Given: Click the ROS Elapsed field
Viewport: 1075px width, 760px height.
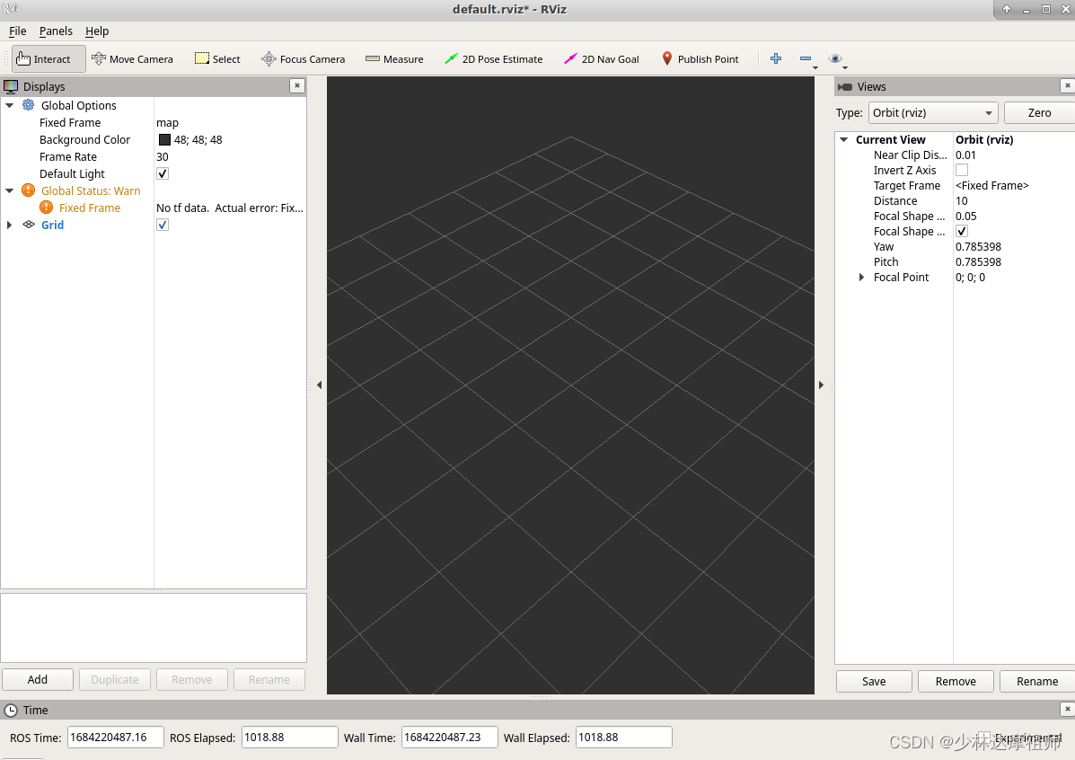Looking at the screenshot, I should [289, 738].
